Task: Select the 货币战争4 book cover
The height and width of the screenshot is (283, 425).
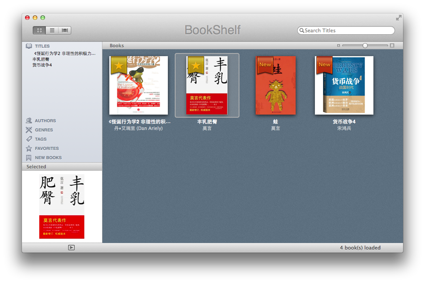Action: point(344,85)
